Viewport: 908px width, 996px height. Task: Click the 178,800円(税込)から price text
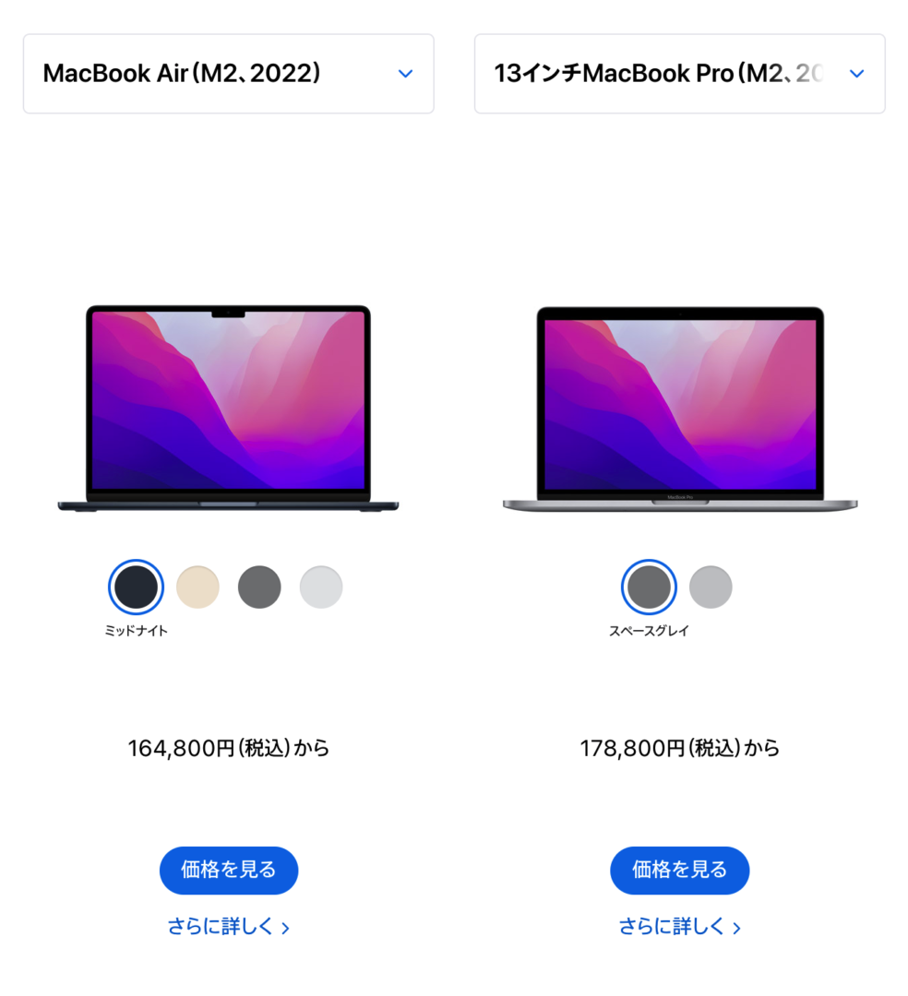tap(680, 748)
